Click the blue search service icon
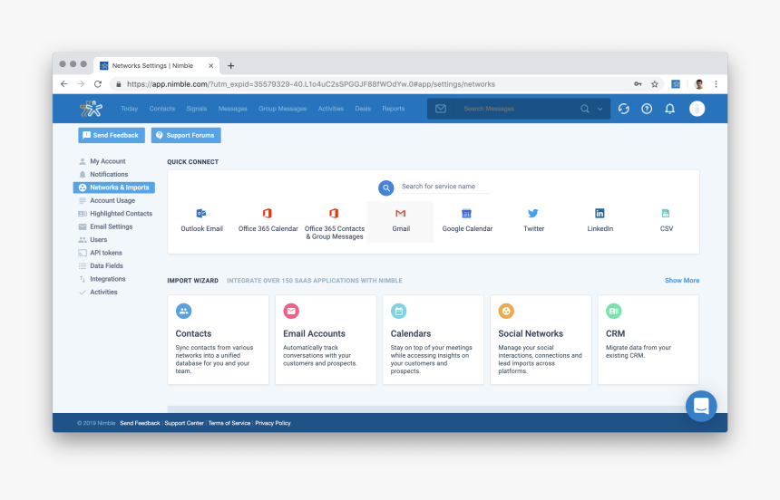Image resolution: width=780 pixels, height=500 pixels. 386,187
